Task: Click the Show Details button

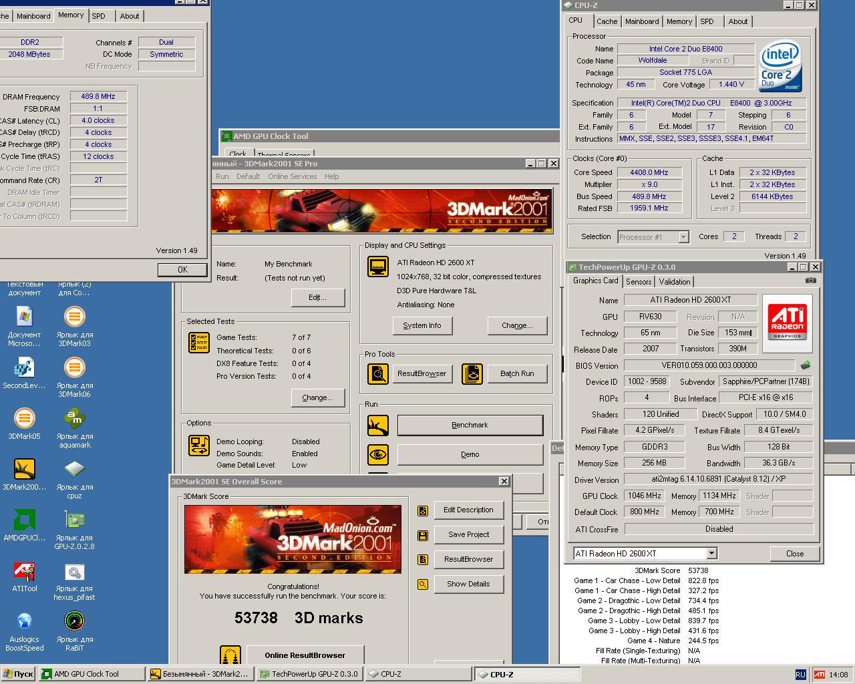Action: (468, 584)
